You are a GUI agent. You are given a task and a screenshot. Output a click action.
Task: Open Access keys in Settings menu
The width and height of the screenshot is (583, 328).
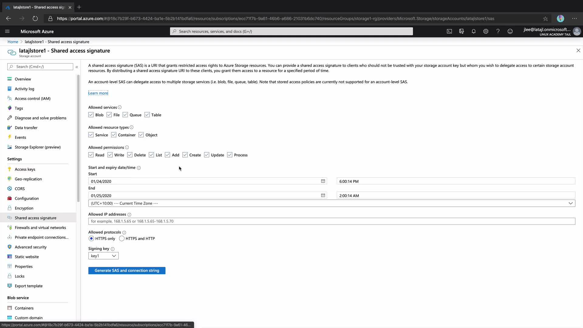[x=25, y=169]
